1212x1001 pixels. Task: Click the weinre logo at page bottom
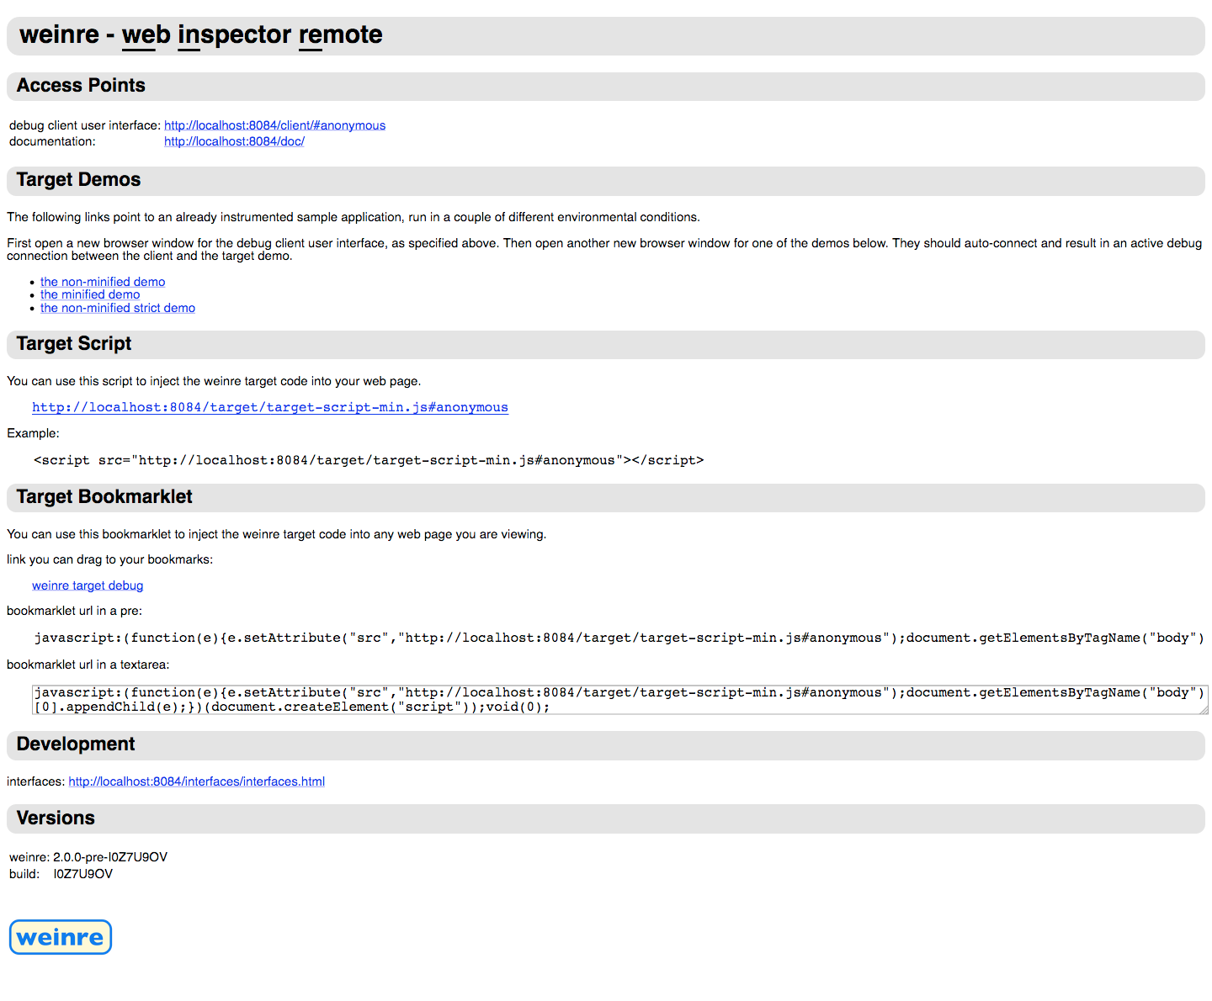[x=61, y=937]
